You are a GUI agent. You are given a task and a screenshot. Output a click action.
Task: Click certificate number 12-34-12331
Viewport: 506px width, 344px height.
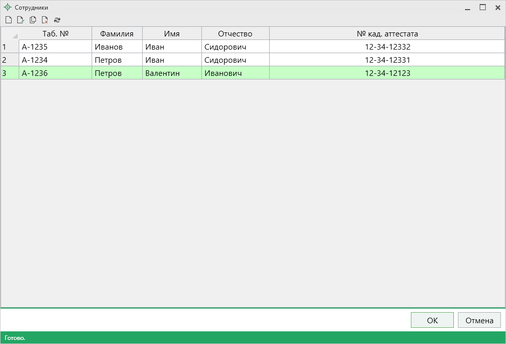coord(387,60)
